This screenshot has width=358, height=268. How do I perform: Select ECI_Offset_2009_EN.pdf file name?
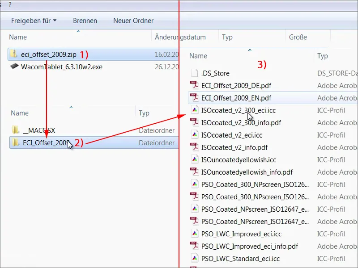pos(236,98)
